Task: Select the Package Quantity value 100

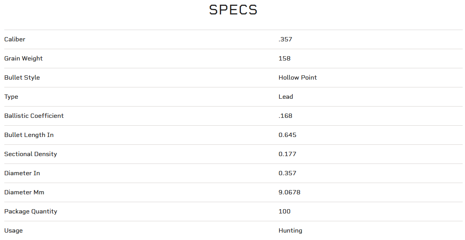Action: coord(285,212)
